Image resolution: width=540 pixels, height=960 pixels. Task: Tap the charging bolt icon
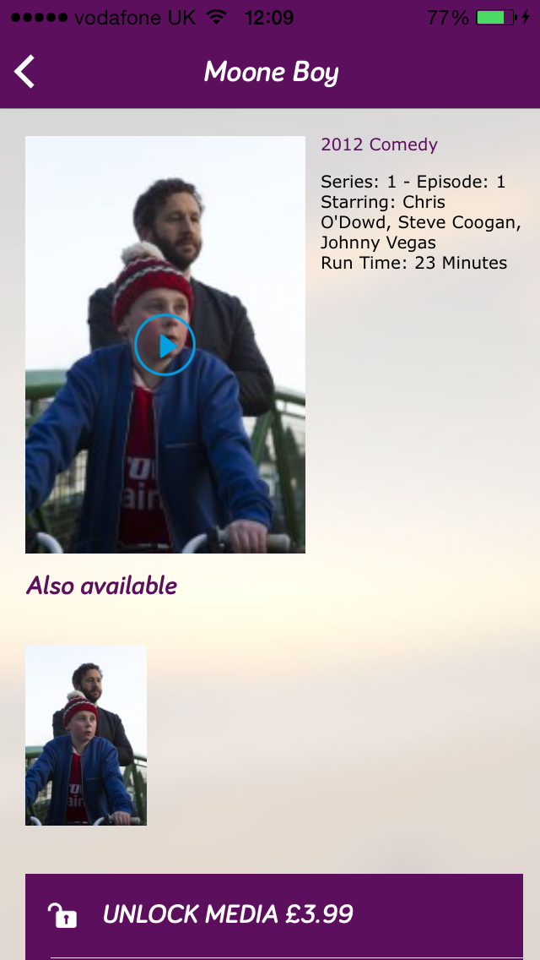point(526,17)
